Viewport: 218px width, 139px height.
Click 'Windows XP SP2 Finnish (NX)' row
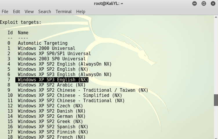pos(48,132)
